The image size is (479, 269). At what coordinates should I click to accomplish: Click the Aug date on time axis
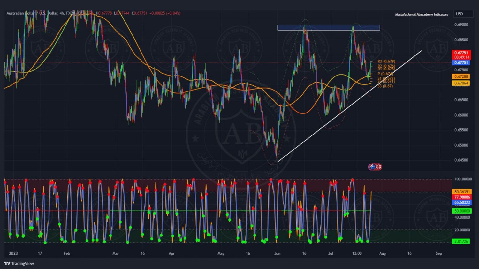[x=383, y=253]
